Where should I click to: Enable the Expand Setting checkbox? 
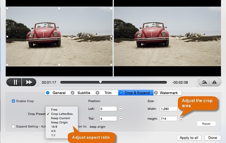(13, 126)
